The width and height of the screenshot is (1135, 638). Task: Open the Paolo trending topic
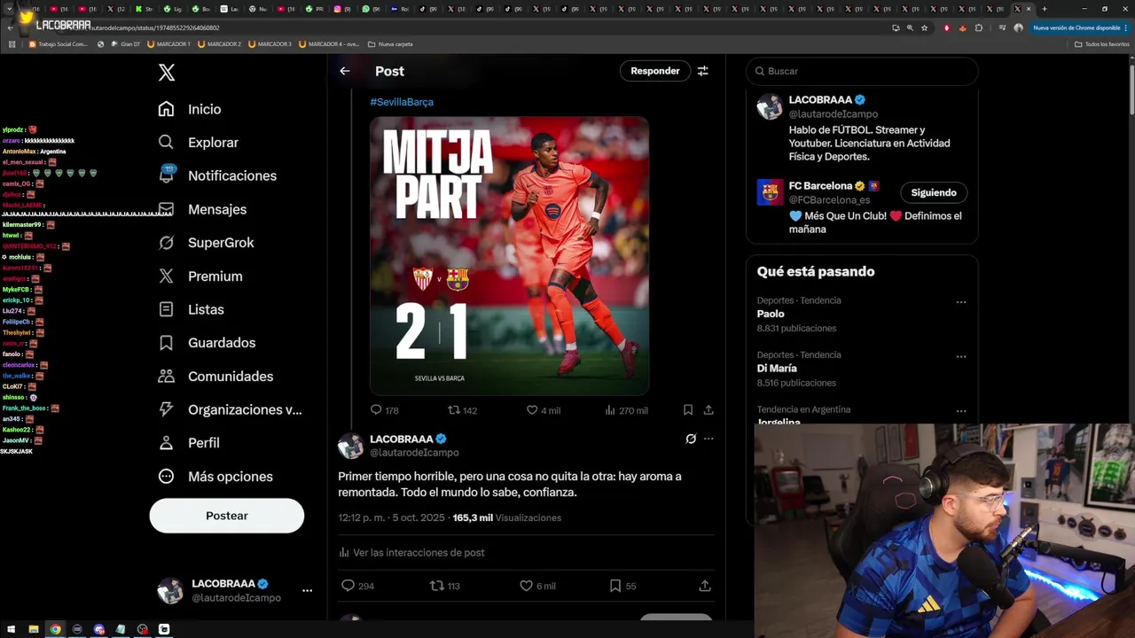coord(771,314)
